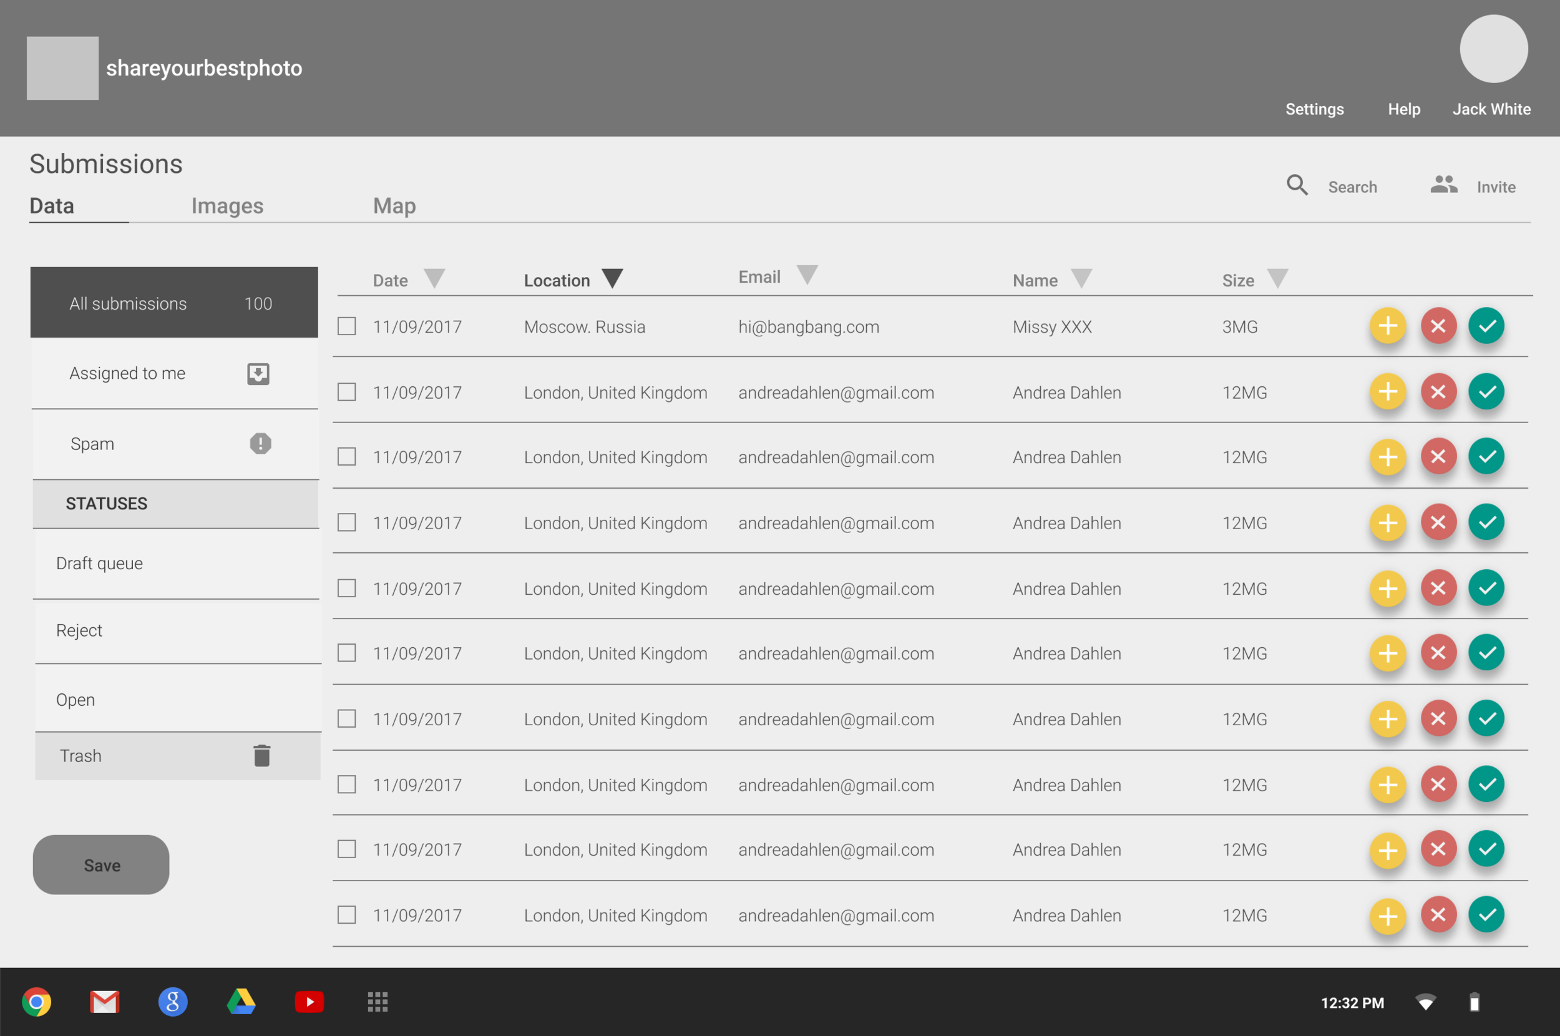Click the Spam warning icon

click(x=261, y=443)
